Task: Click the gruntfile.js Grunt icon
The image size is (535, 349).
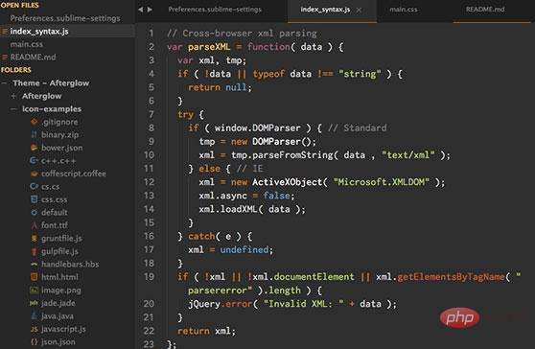Action: pyautogui.click(x=35, y=238)
